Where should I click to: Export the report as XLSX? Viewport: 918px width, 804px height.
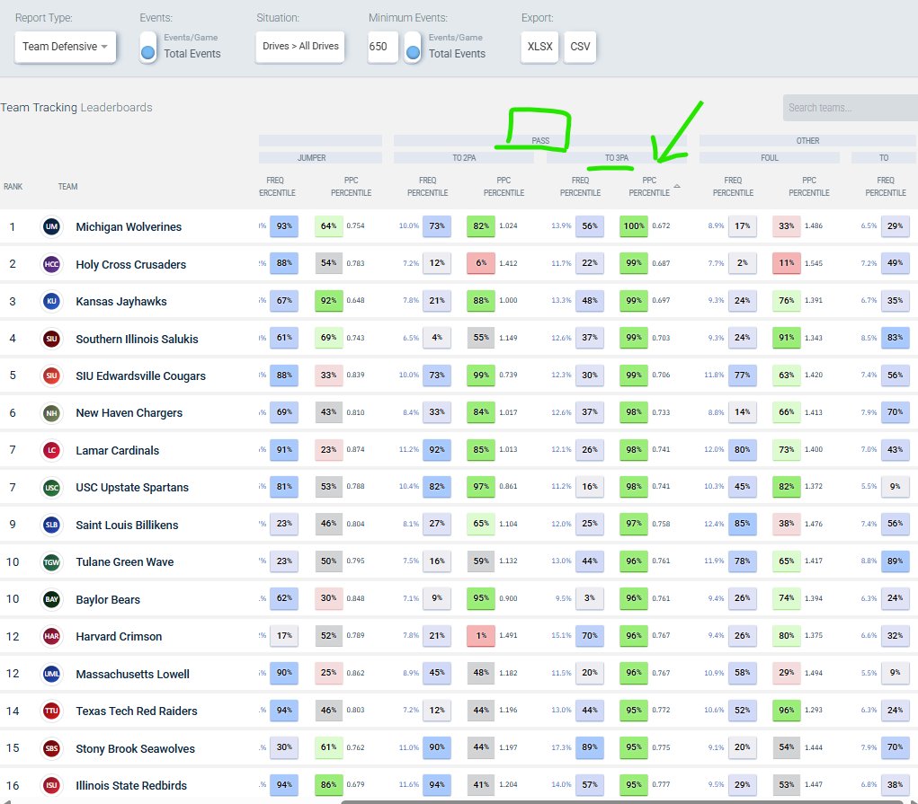(539, 46)
